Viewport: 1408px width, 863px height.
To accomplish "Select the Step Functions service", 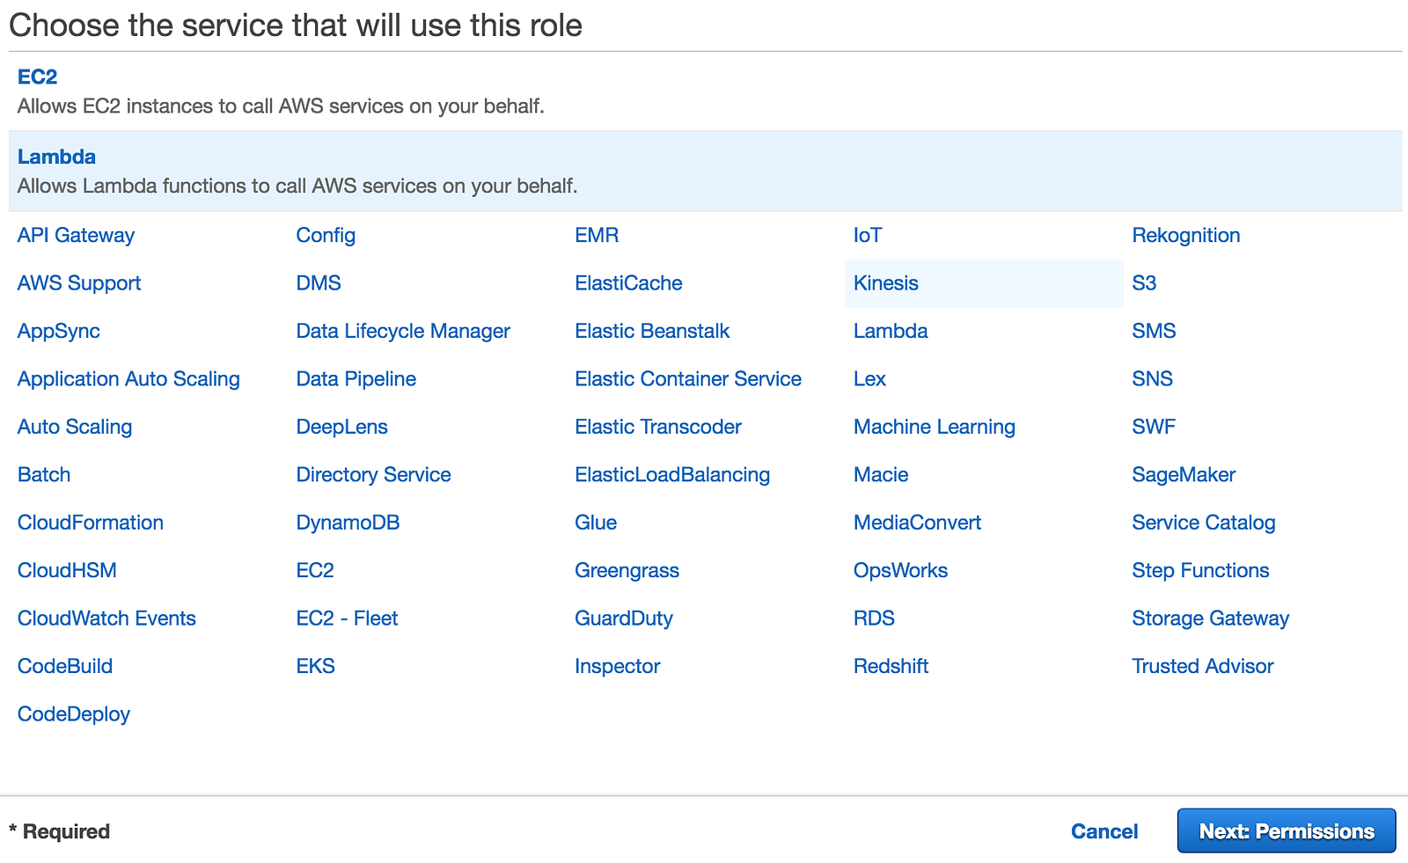I will click(x=1200, y=570).
